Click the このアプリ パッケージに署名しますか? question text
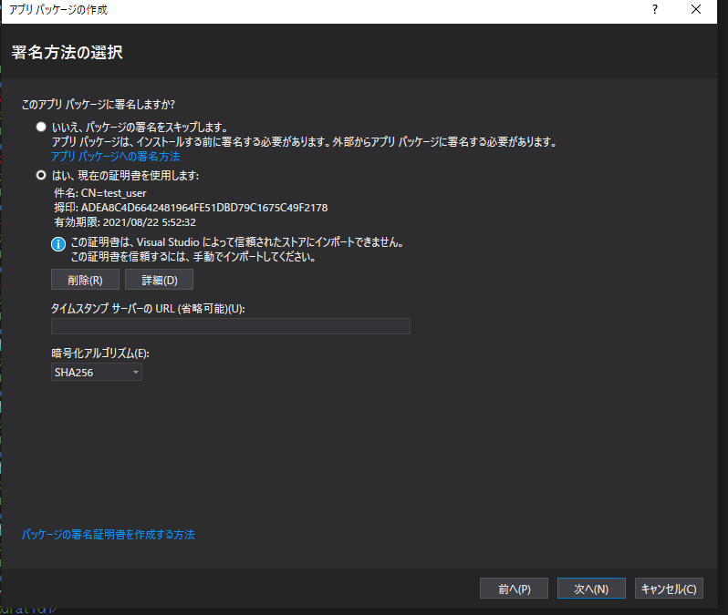This screenshot has width=728, height=615. (99, 105)
